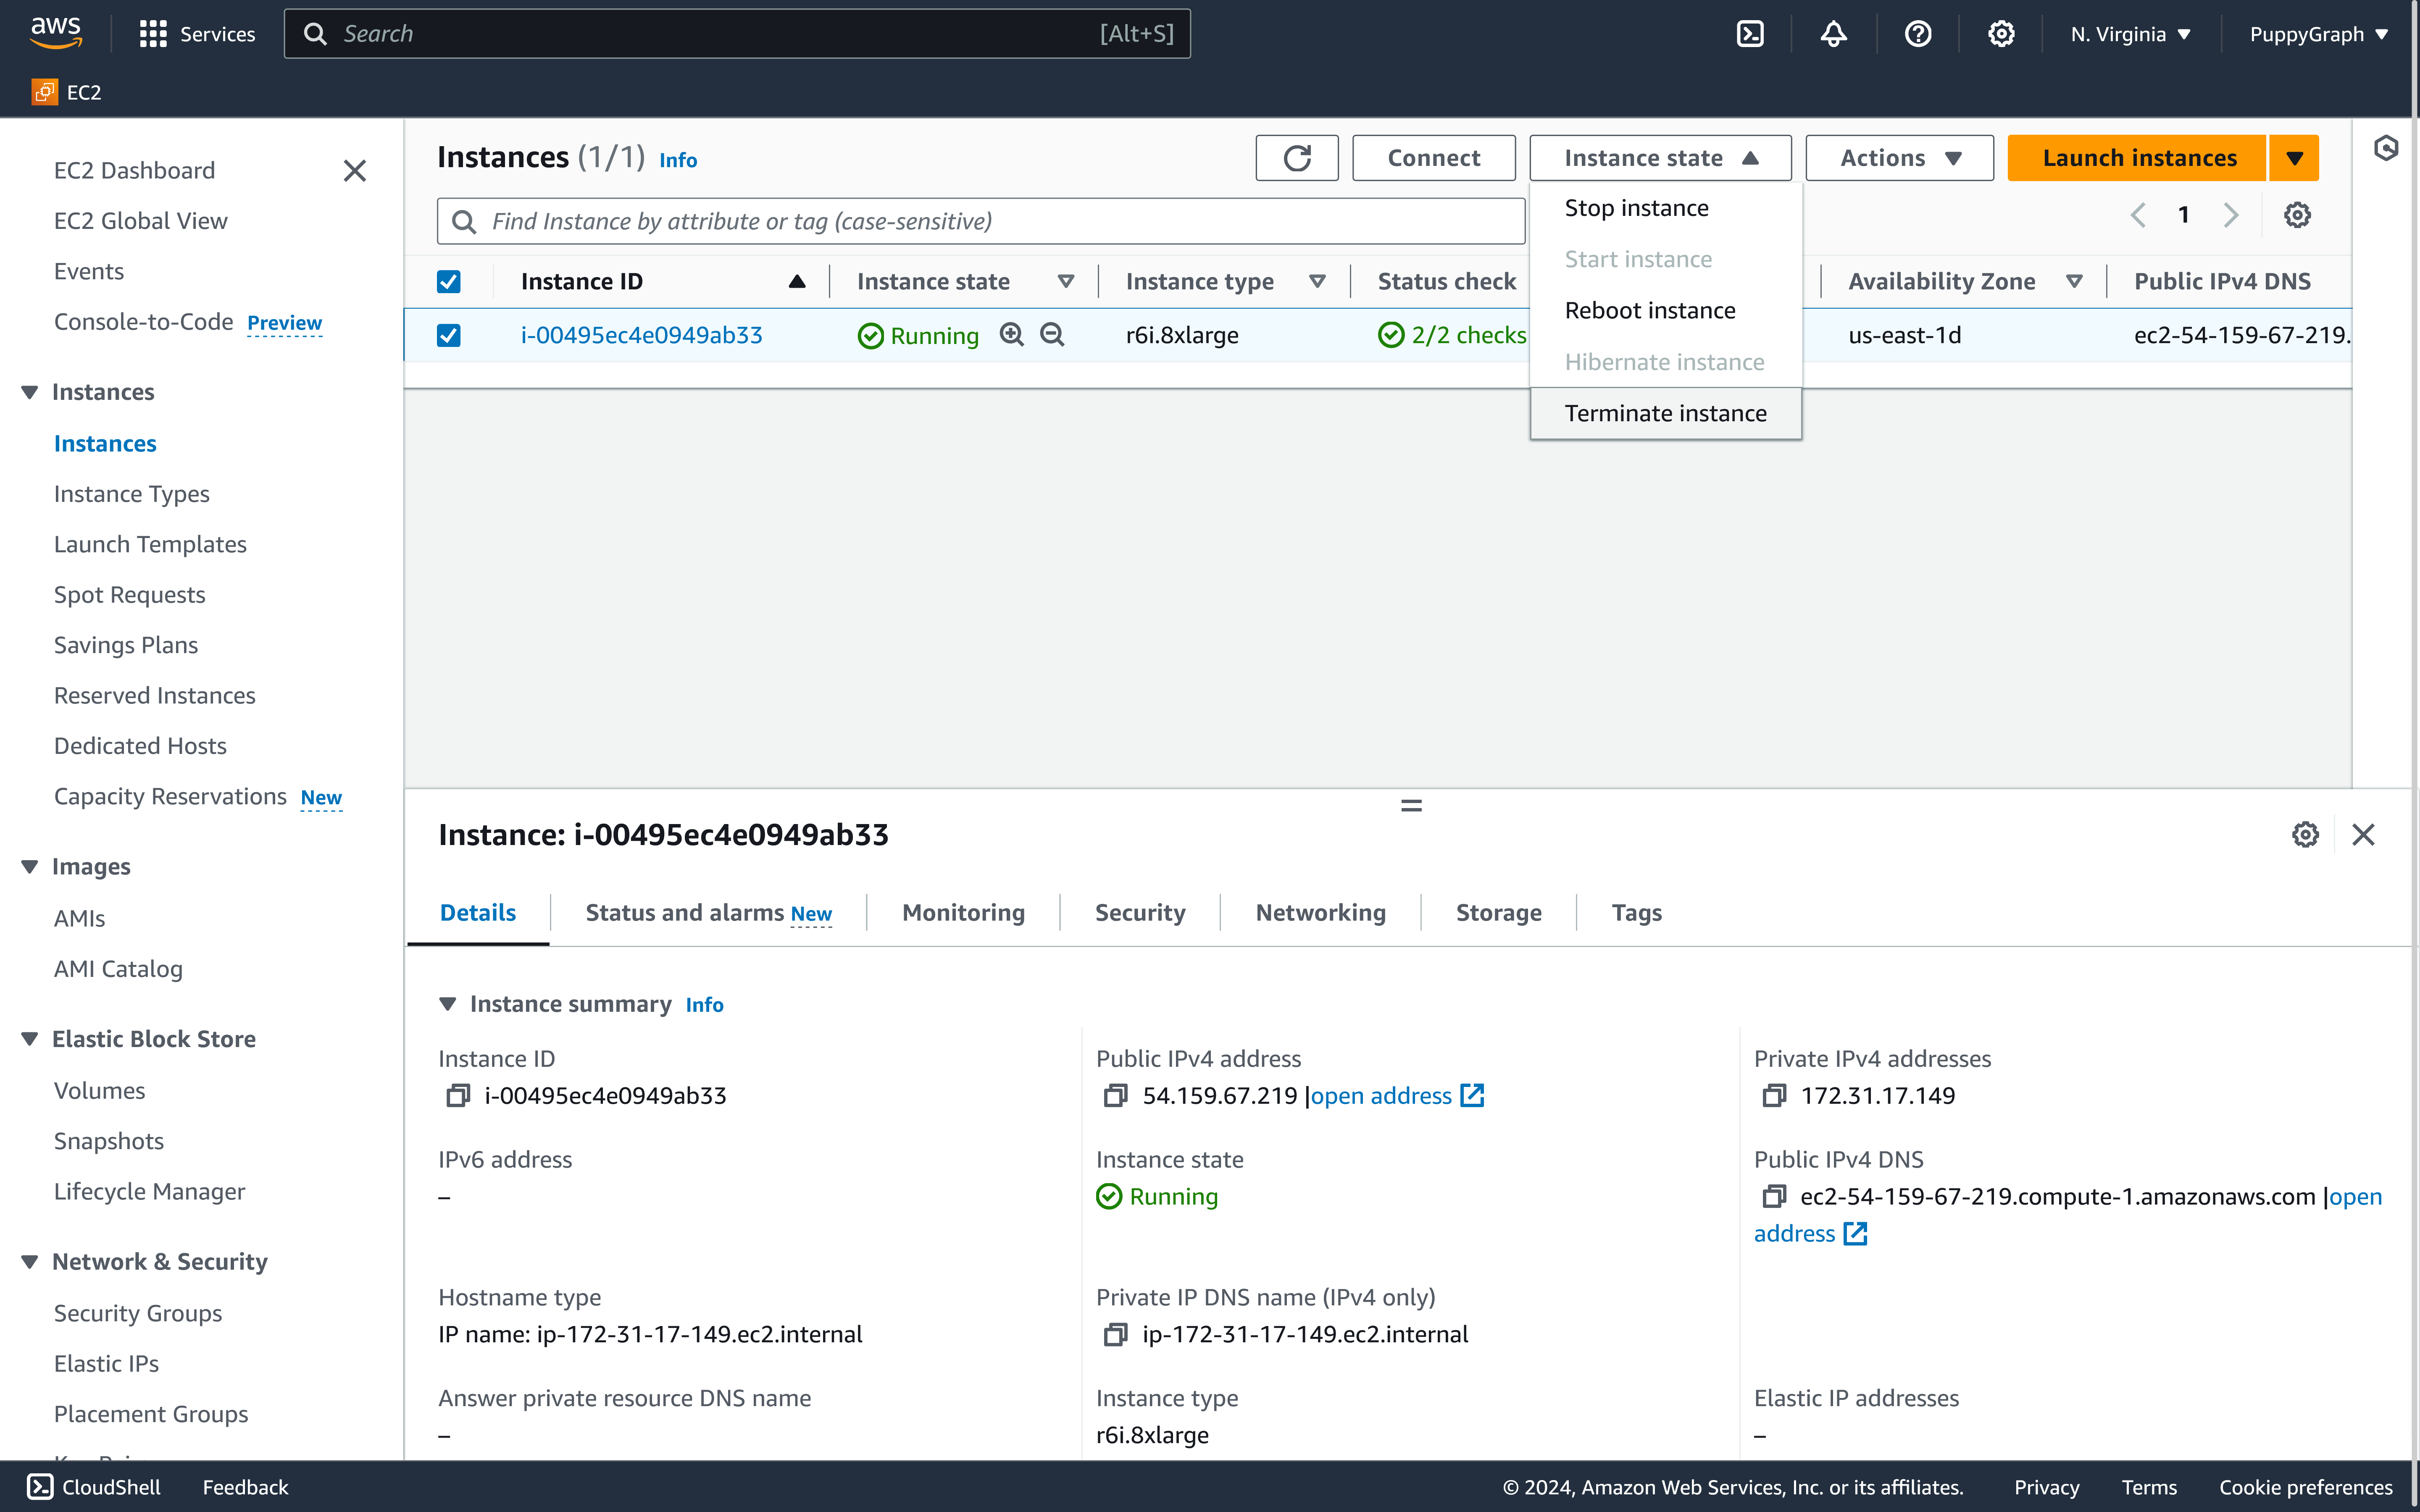Switch to Status and alarms tab

tap(708, 913)
